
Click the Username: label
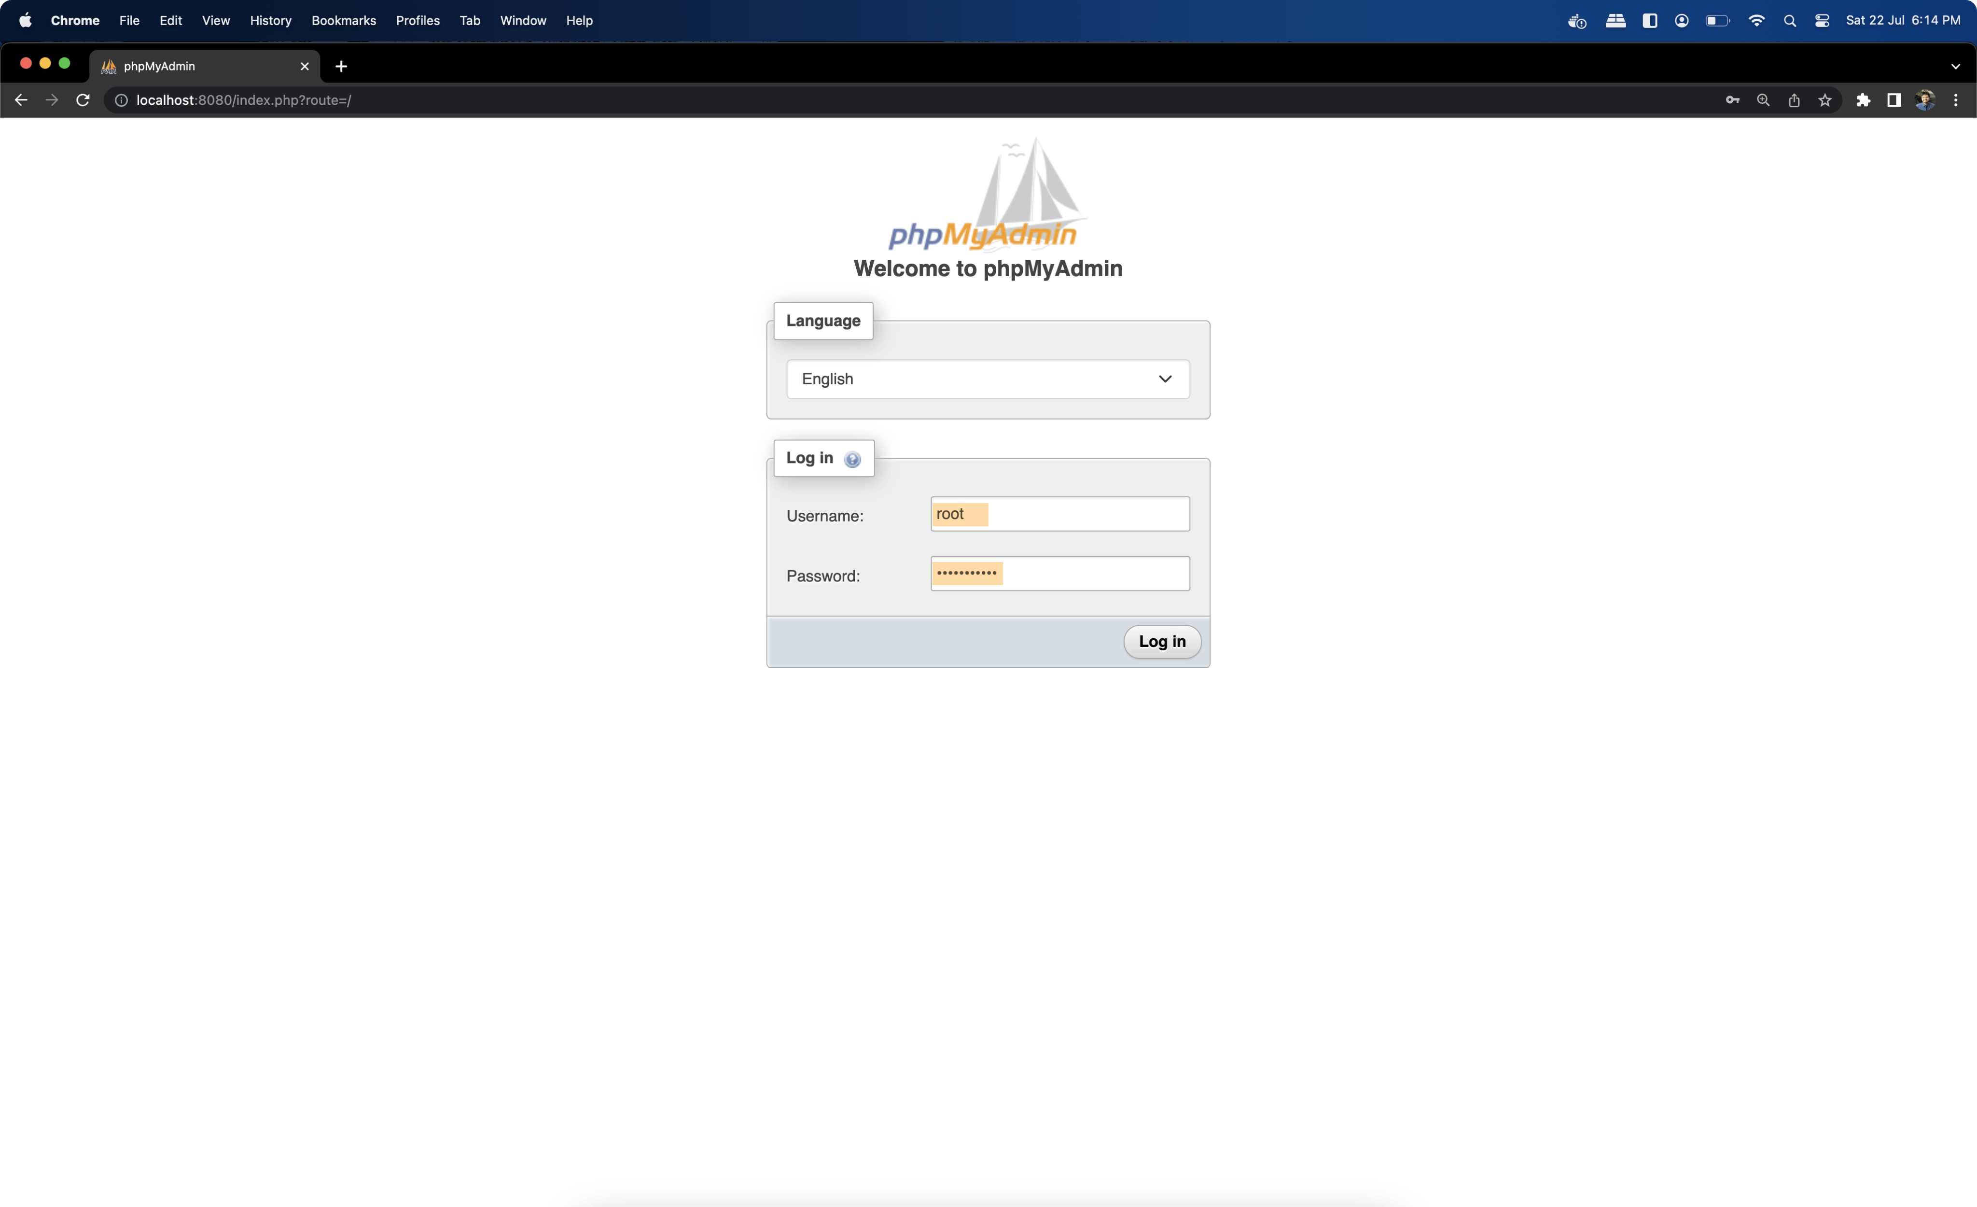pos(825,516)
